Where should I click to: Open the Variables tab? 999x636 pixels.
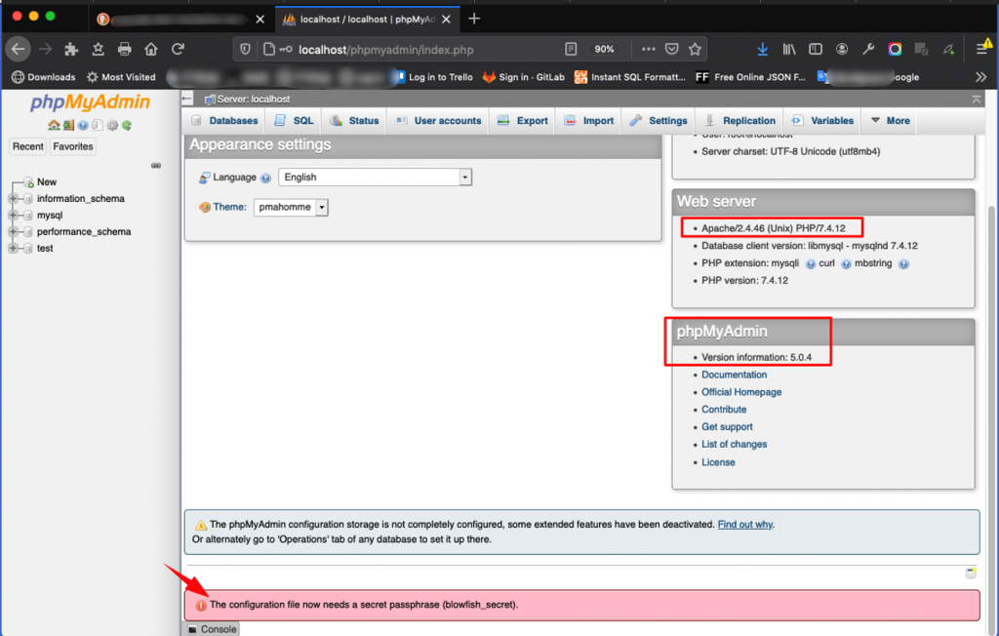click(x=823, y=120)
